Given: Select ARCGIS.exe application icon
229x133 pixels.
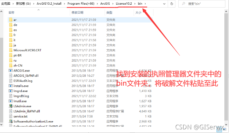Looking at the screenshot, I should pos(11,70).
